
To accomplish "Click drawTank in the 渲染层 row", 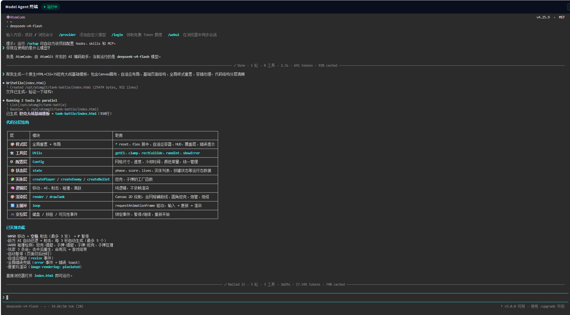I will click(57, 197).
